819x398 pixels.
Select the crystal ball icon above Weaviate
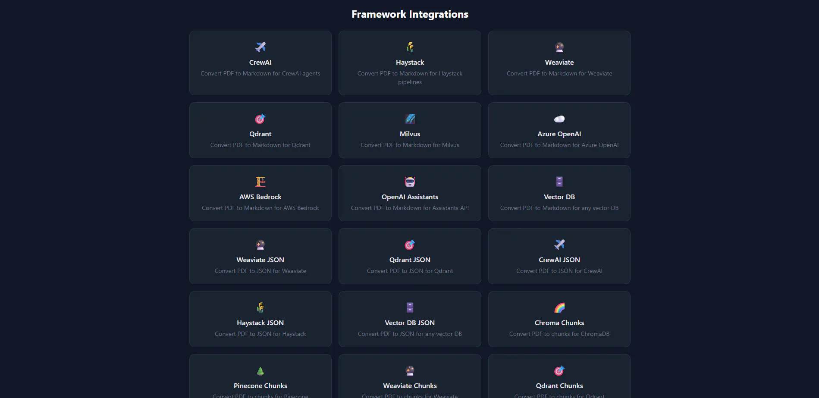click(559, 47)
